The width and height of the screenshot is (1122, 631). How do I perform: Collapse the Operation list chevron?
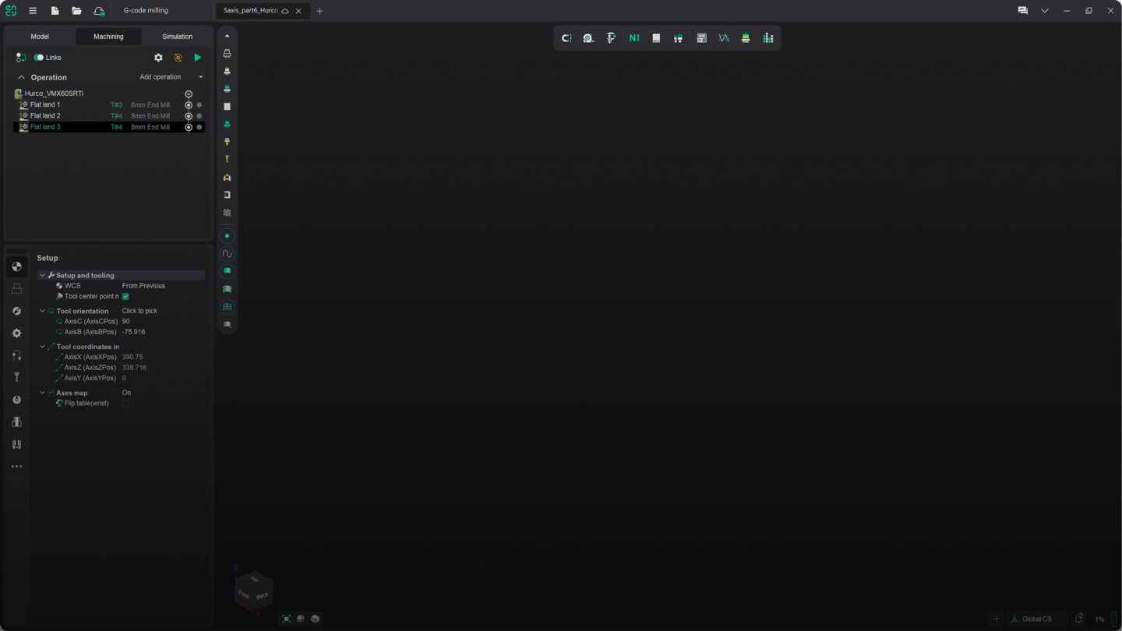pos(21,78)
